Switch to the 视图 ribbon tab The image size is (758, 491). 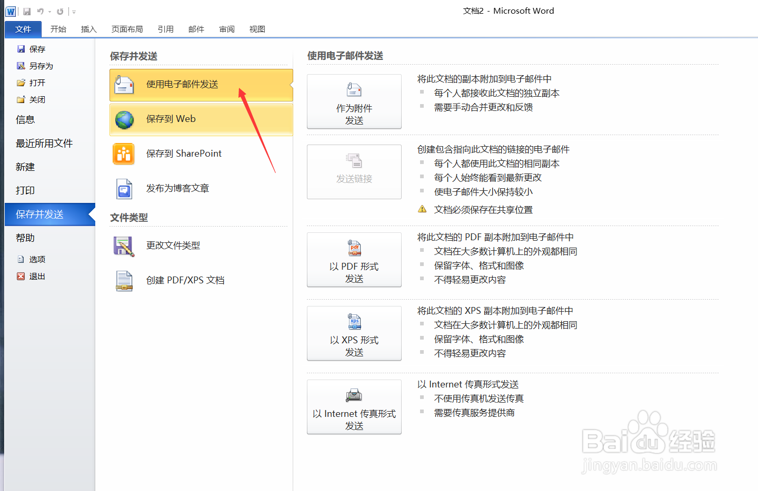pyautogui.click(x=257, y=29)
